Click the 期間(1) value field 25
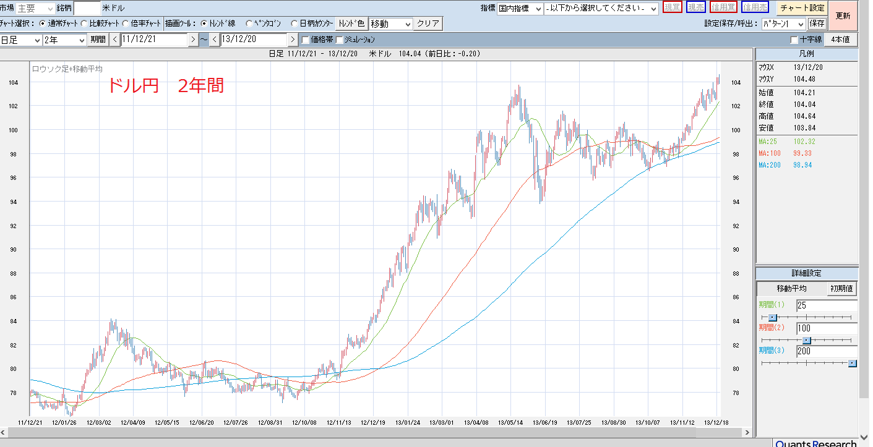The height and width of the screenshot is (447, 873). pos(827,305)
